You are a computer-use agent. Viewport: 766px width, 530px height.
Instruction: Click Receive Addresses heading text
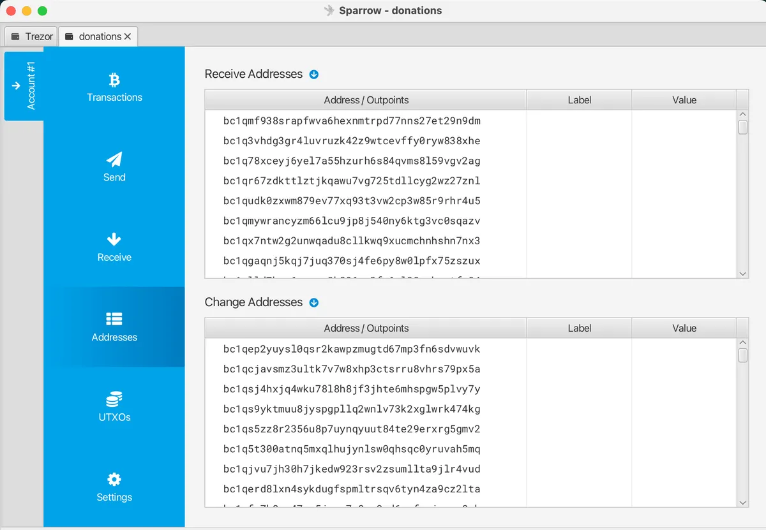point(253,74)
